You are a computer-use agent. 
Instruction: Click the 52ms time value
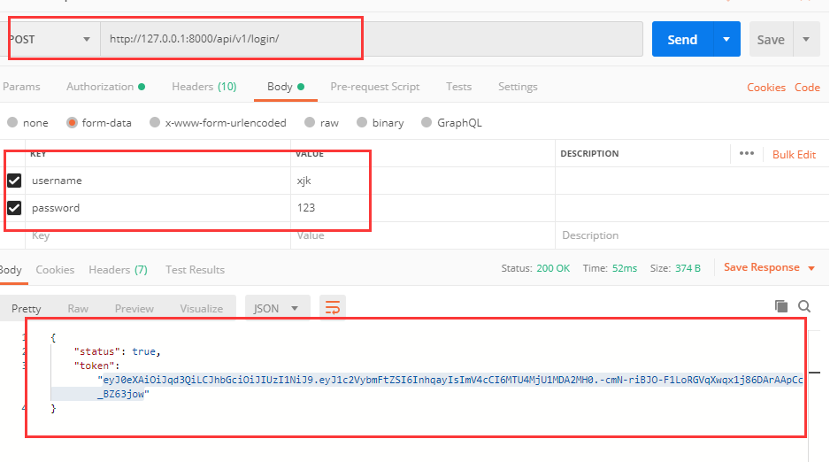coord(625,268)
